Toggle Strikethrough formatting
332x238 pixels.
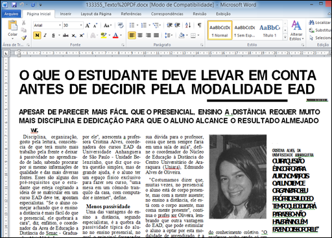[65, 35]
